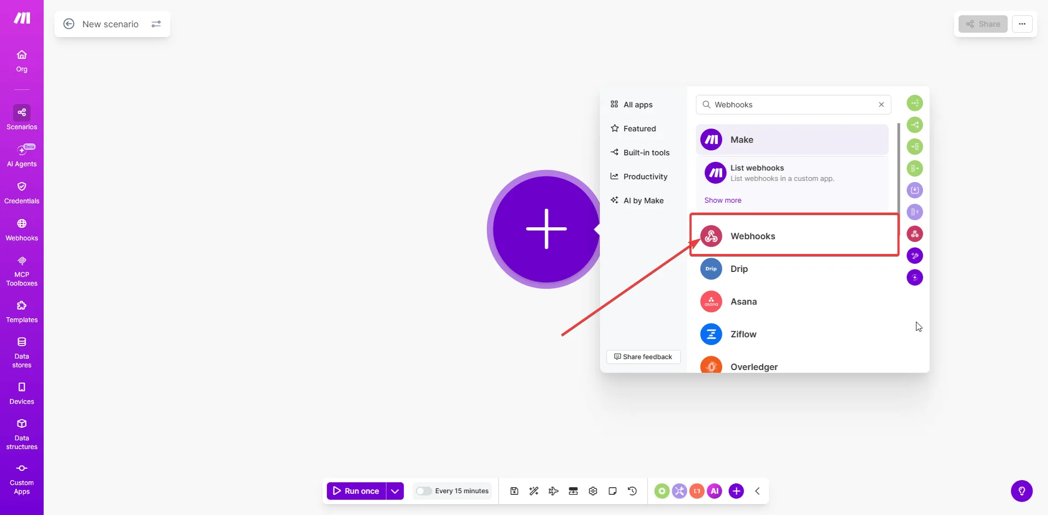
Task: Open Data stores section
Action: 22,352
